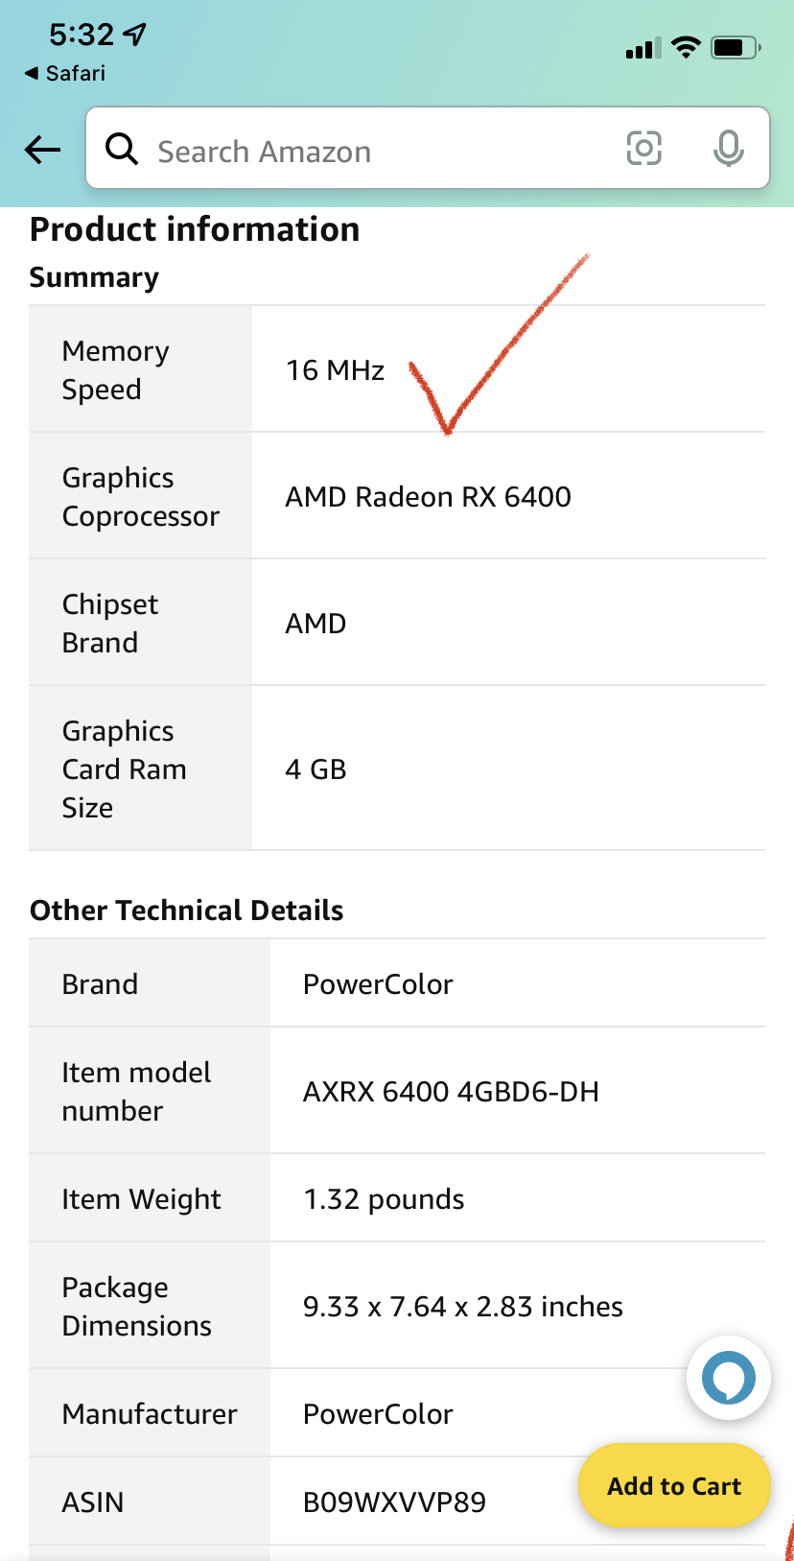Image resolution: width=794 pixels, height=1561 pixels.
Task: Tap the ASIN value B09WXVVP89
Action: coord(394,1502)
